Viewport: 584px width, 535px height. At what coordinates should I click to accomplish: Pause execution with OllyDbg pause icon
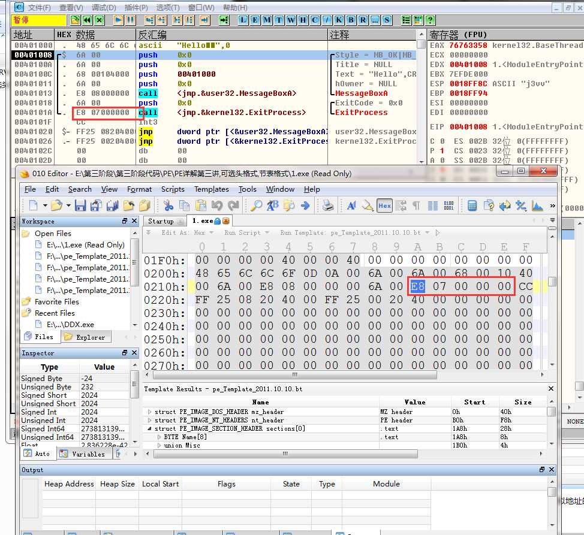130,20
